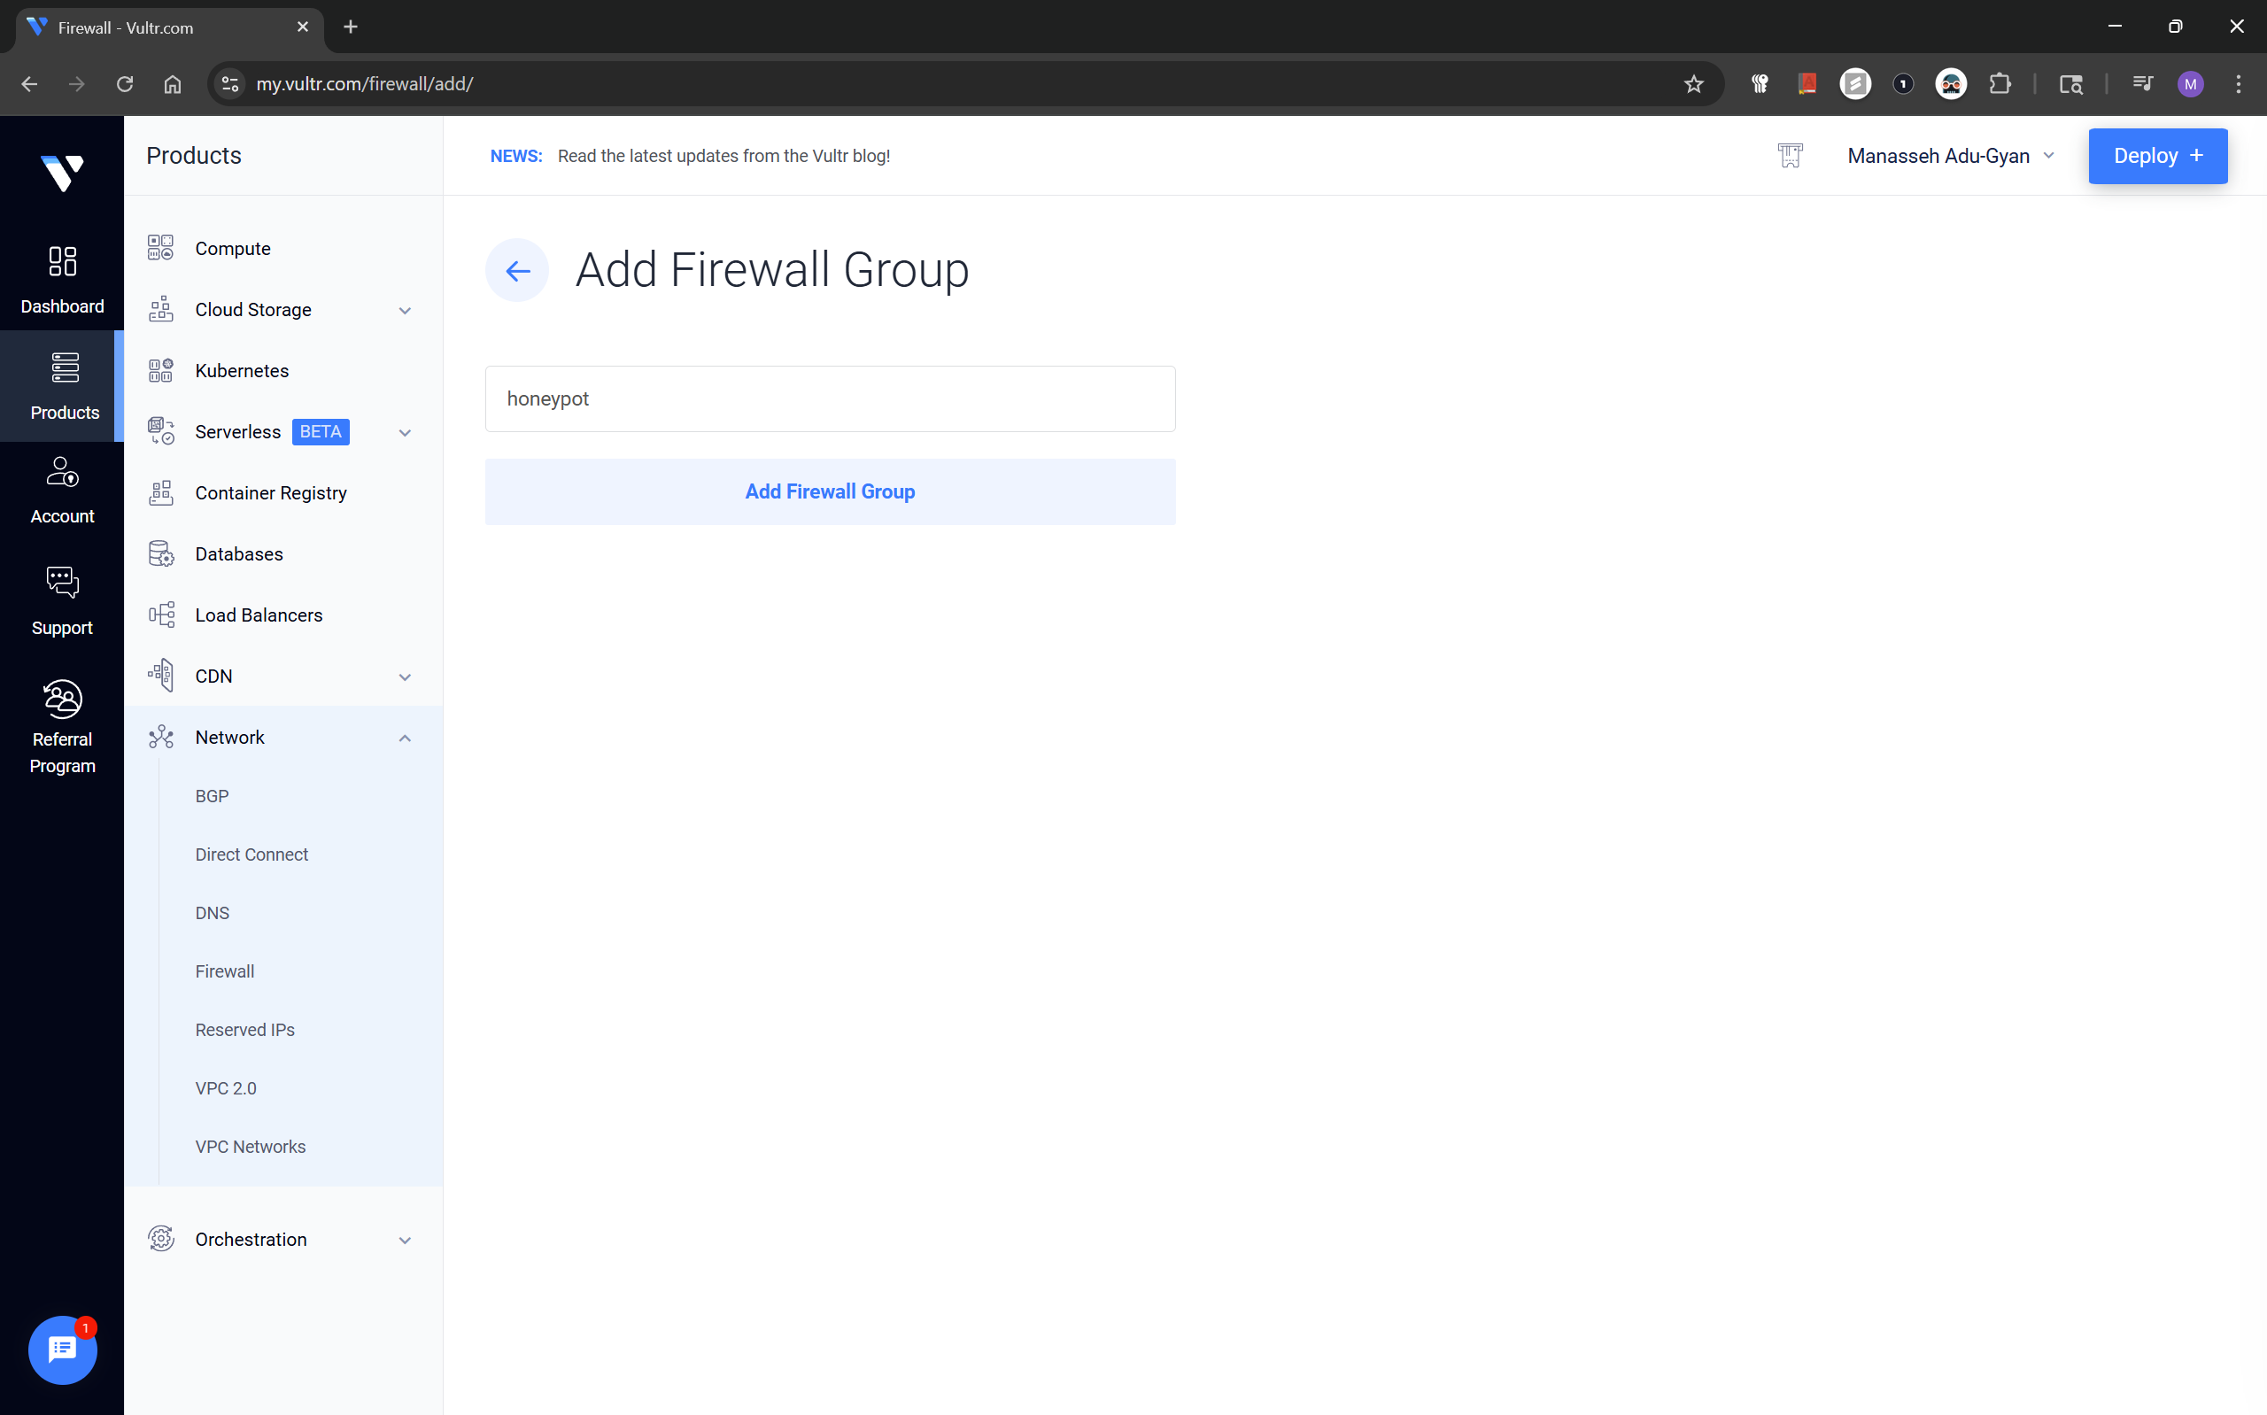Go back in browser history

(x=29, y=84)
